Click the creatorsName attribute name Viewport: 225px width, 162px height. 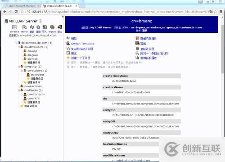[113, 87]
